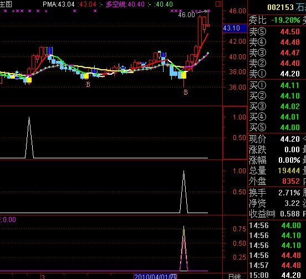306x279 pixels.
Task: Click the PMA:43.04 indicator label
Action: coord(59,4)
